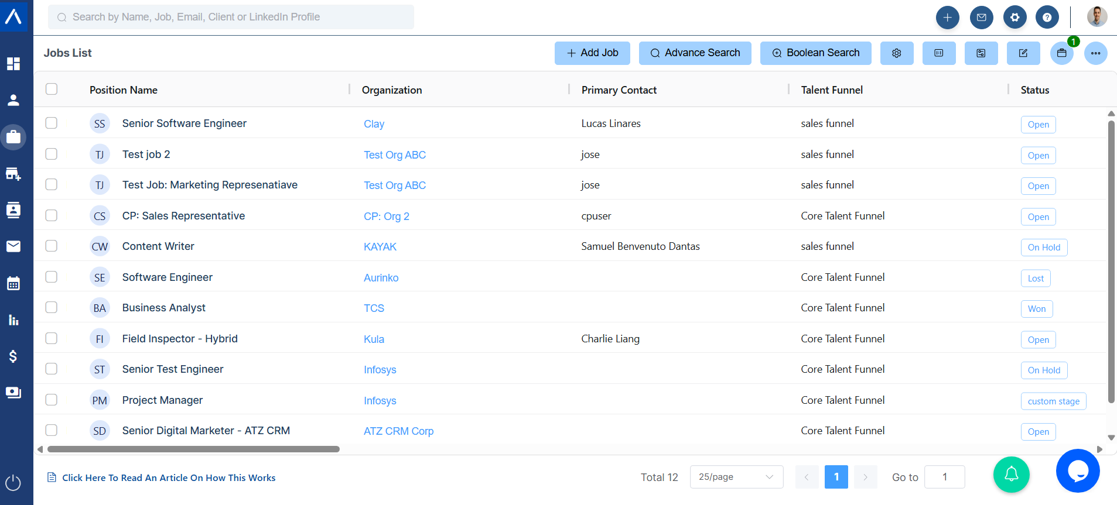The image size is (1117, 505).
Task: Open the calendar icon in sidebar
Action: point(13,284)
